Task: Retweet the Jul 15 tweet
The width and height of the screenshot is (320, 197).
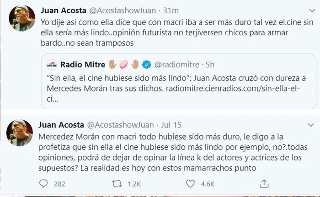Action: (x=118, y=183)
